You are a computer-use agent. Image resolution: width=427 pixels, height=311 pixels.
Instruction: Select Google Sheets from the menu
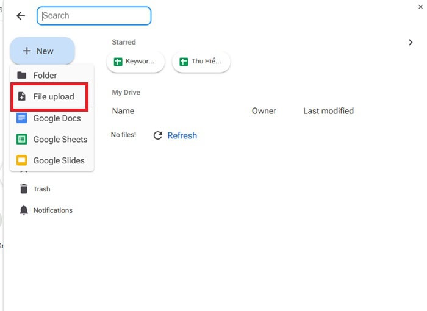pos(52,140)
